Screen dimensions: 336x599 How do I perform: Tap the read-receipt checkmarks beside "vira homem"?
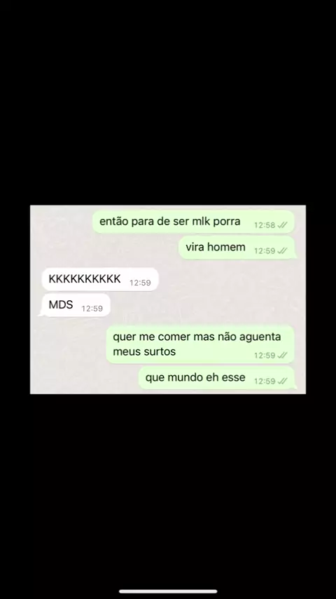282,251
